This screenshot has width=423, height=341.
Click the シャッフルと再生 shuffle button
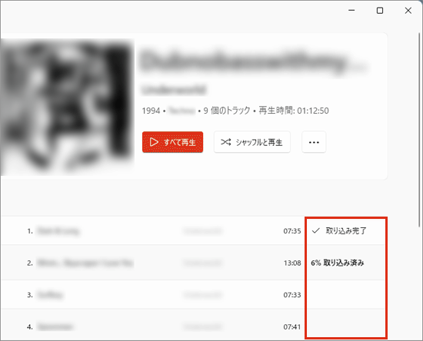pyautogui.click(x=252, y=142)
